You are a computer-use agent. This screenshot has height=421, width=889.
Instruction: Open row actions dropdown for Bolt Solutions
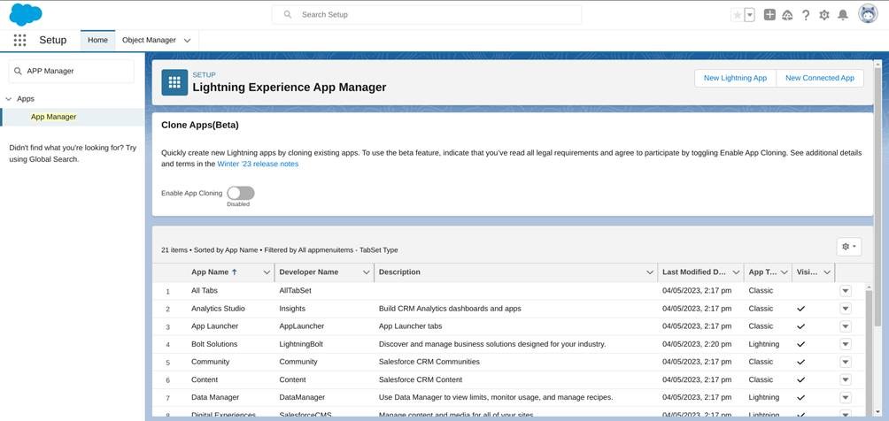point(845,344)
